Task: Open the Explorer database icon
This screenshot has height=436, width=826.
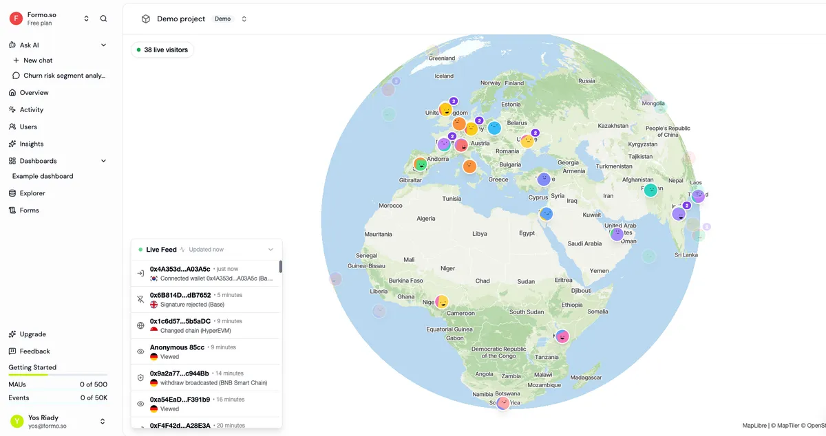Action: click(x=12, y=193)
